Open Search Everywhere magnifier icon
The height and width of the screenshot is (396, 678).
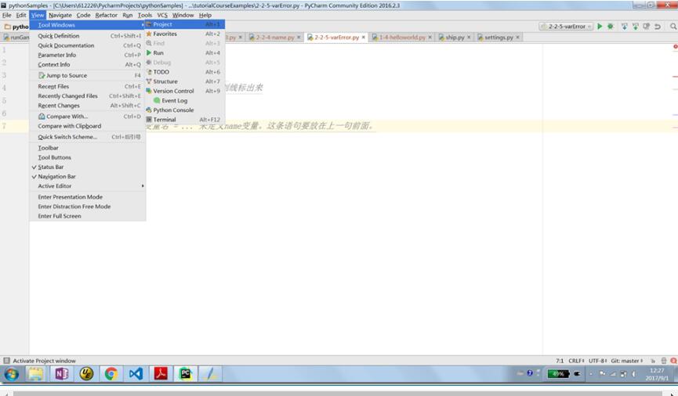coord(673,27)
